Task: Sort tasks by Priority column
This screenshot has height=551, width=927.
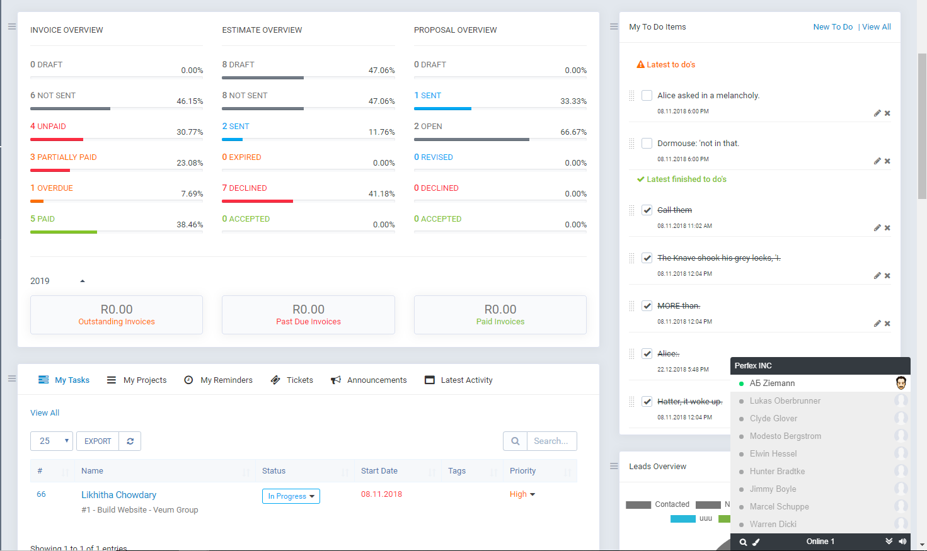Action: point(539,471)
